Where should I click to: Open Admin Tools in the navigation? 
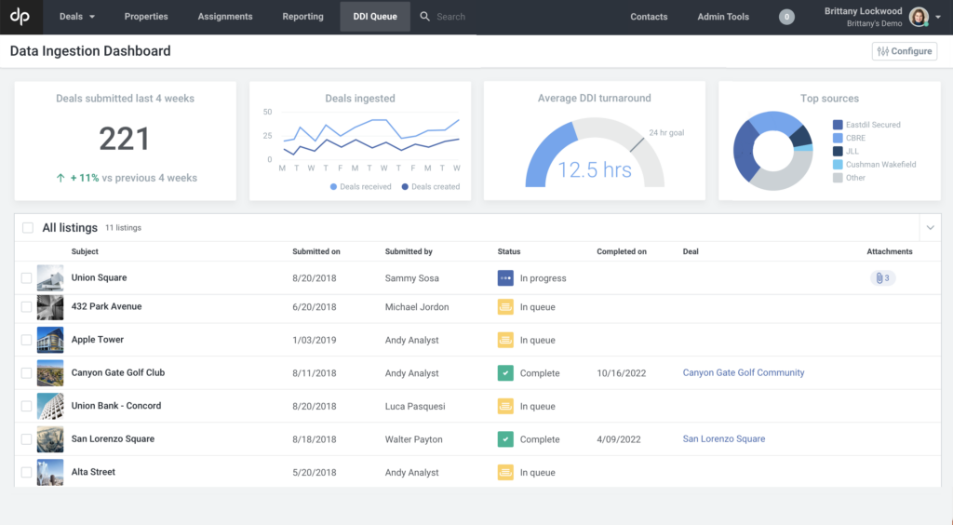tap(723, 17)
